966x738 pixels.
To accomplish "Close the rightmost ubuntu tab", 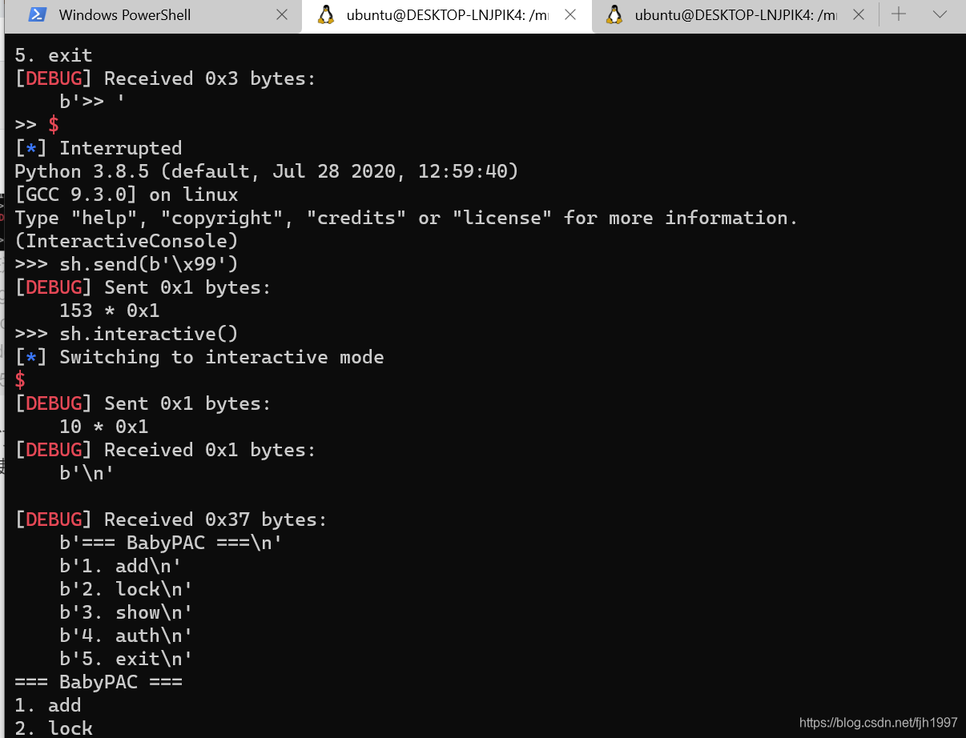I will (859, 14).
